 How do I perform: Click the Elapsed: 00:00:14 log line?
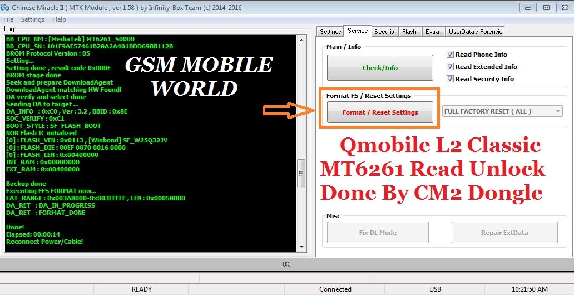point(33,234)
